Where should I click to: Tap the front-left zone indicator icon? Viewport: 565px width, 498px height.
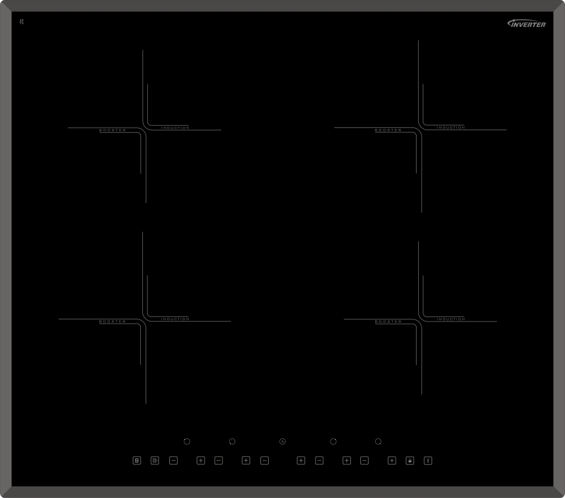coord(232,442)
